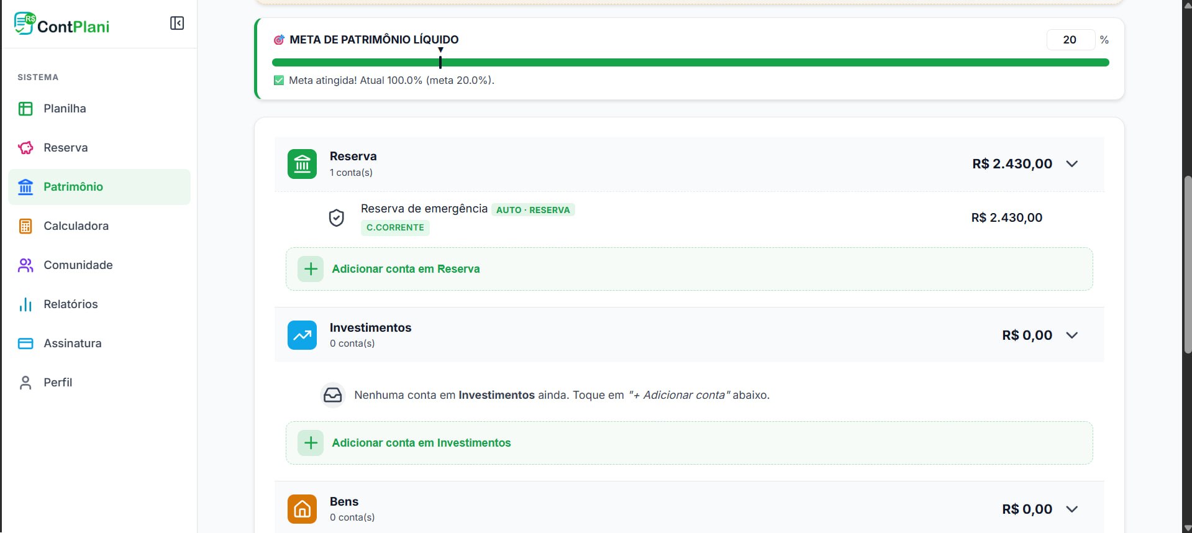Click the target icon next to Meta de Patrimônio
Screen dimensions: 1192x533
pos(279,40)
